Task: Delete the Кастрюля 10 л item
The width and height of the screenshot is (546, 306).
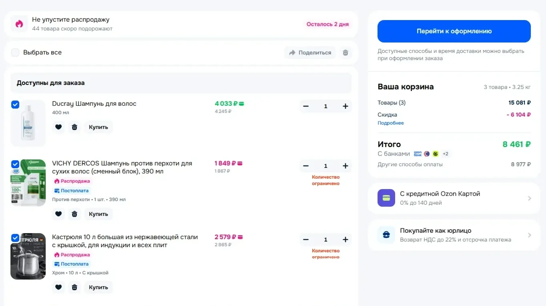Action: pos(74,287)
